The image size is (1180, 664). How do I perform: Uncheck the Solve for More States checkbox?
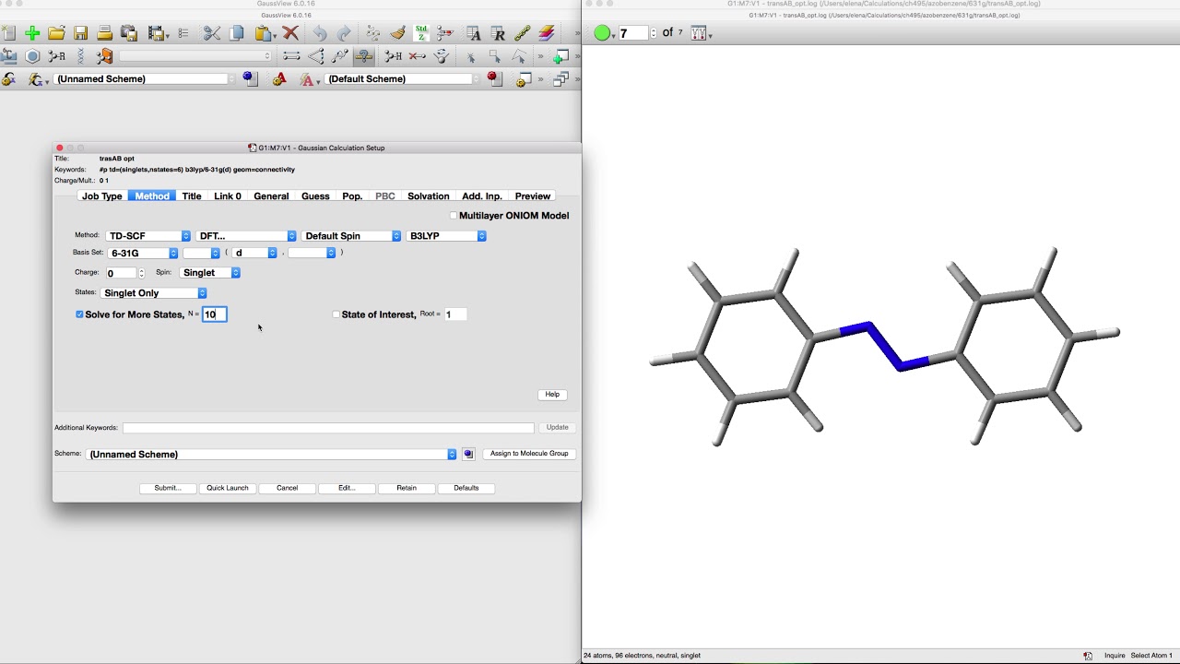click(79, 314)
